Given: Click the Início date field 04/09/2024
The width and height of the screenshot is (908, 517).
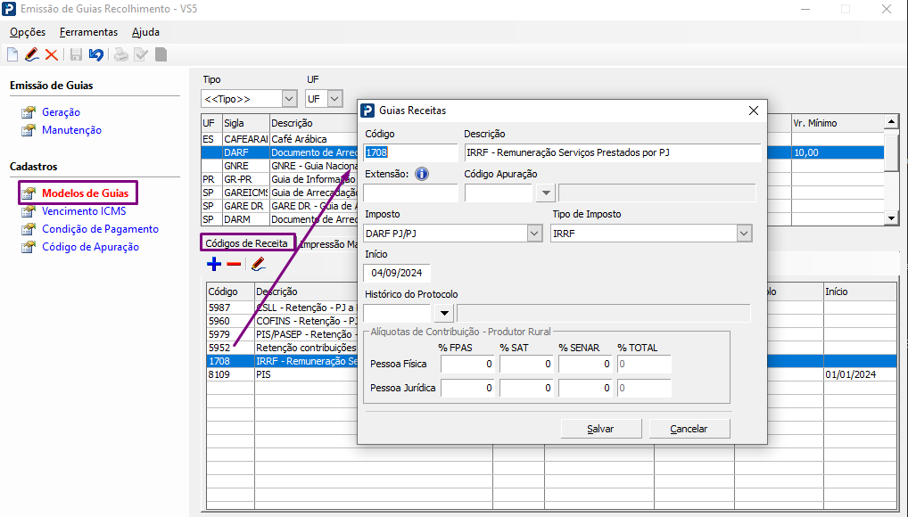Looking at the screenshot, I should (397, 273).
